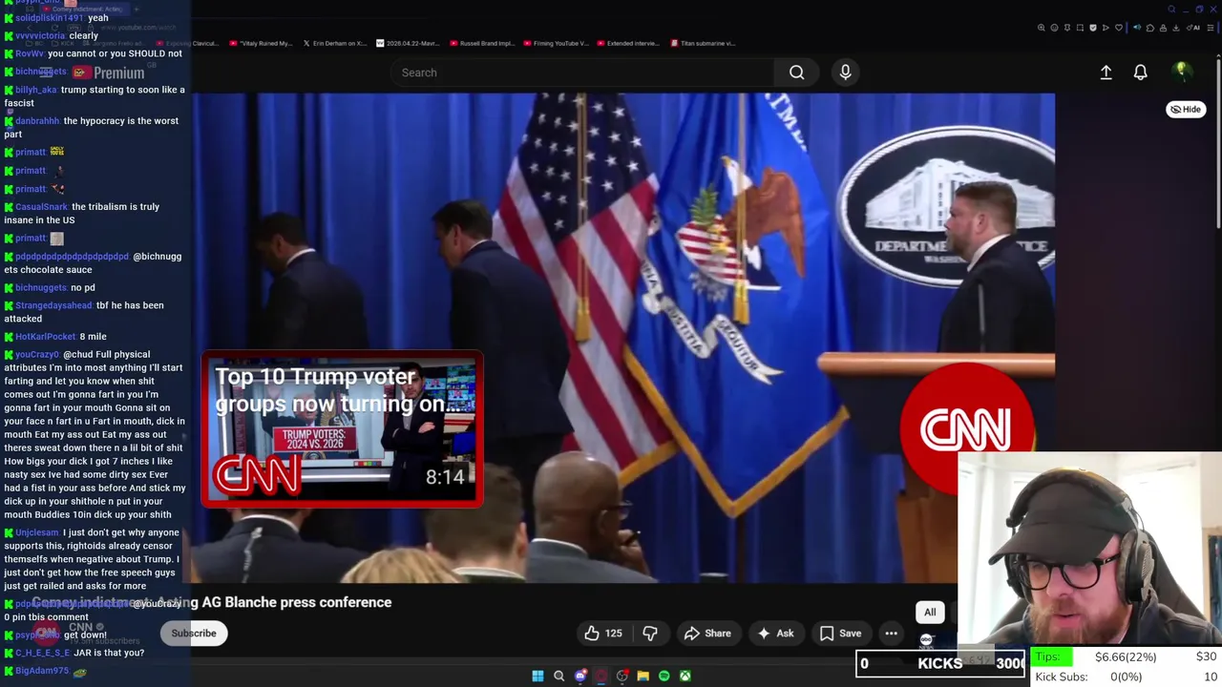Click the YouTube search magnifier button
This screenshot has height=687, width=1222.
[796, 73]
